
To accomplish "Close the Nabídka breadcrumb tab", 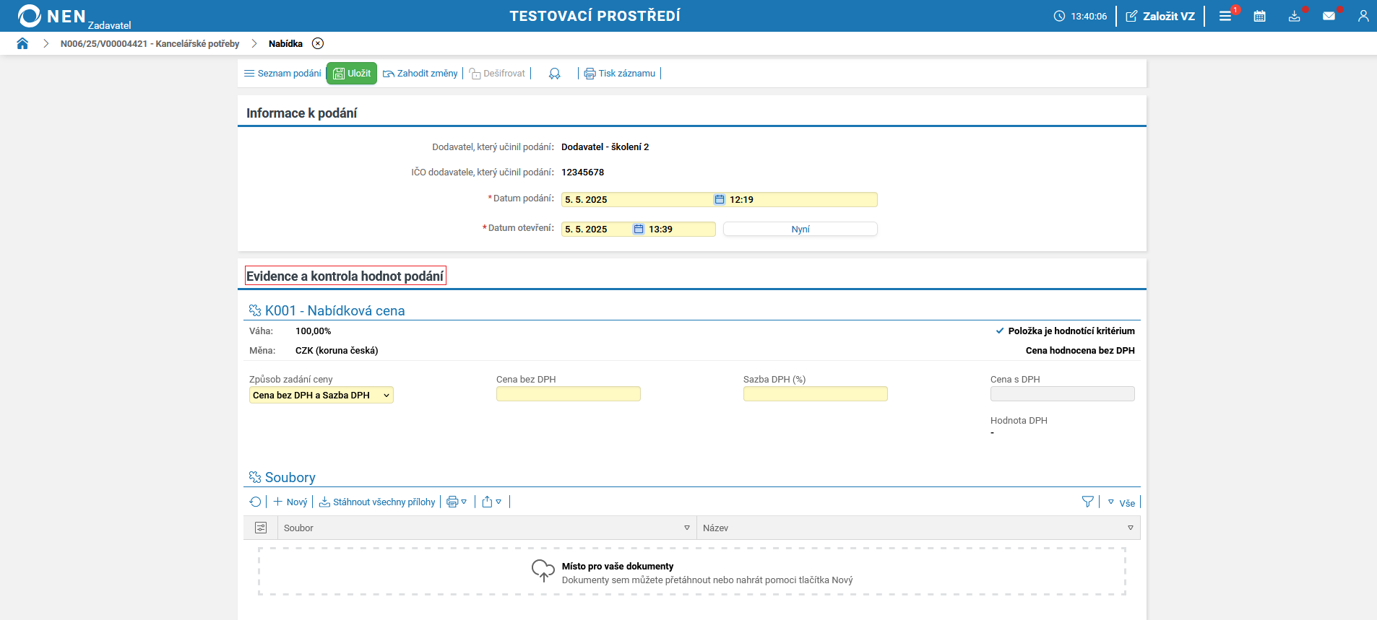I will [318, 43].
